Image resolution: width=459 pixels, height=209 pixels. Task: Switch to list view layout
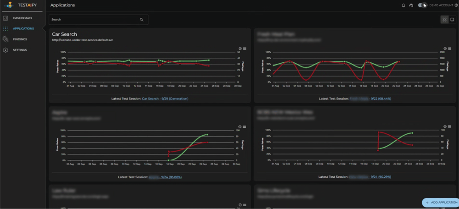tap(452, 19)
